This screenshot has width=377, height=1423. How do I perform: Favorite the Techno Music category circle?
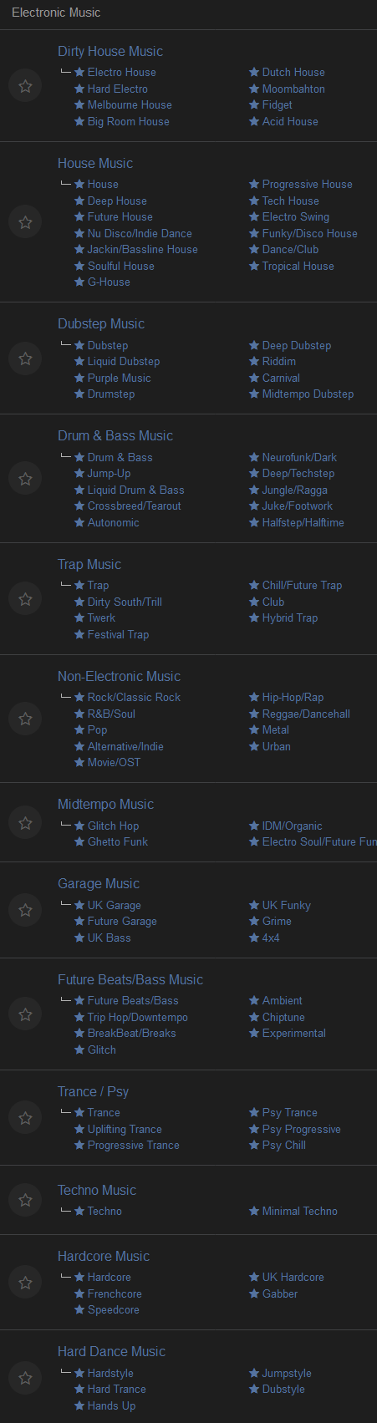coord(25,1200)
